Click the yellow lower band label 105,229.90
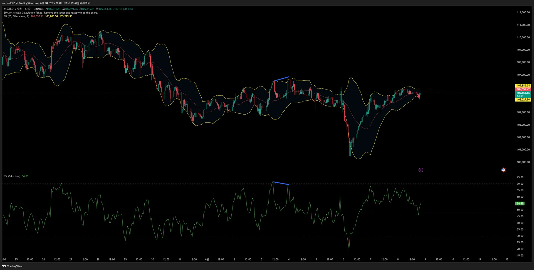Screen dimensions: 534x270 [x=523, y=100]
